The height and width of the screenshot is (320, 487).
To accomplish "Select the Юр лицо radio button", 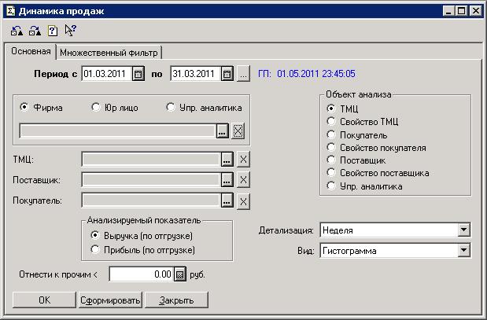I will 96,108.
